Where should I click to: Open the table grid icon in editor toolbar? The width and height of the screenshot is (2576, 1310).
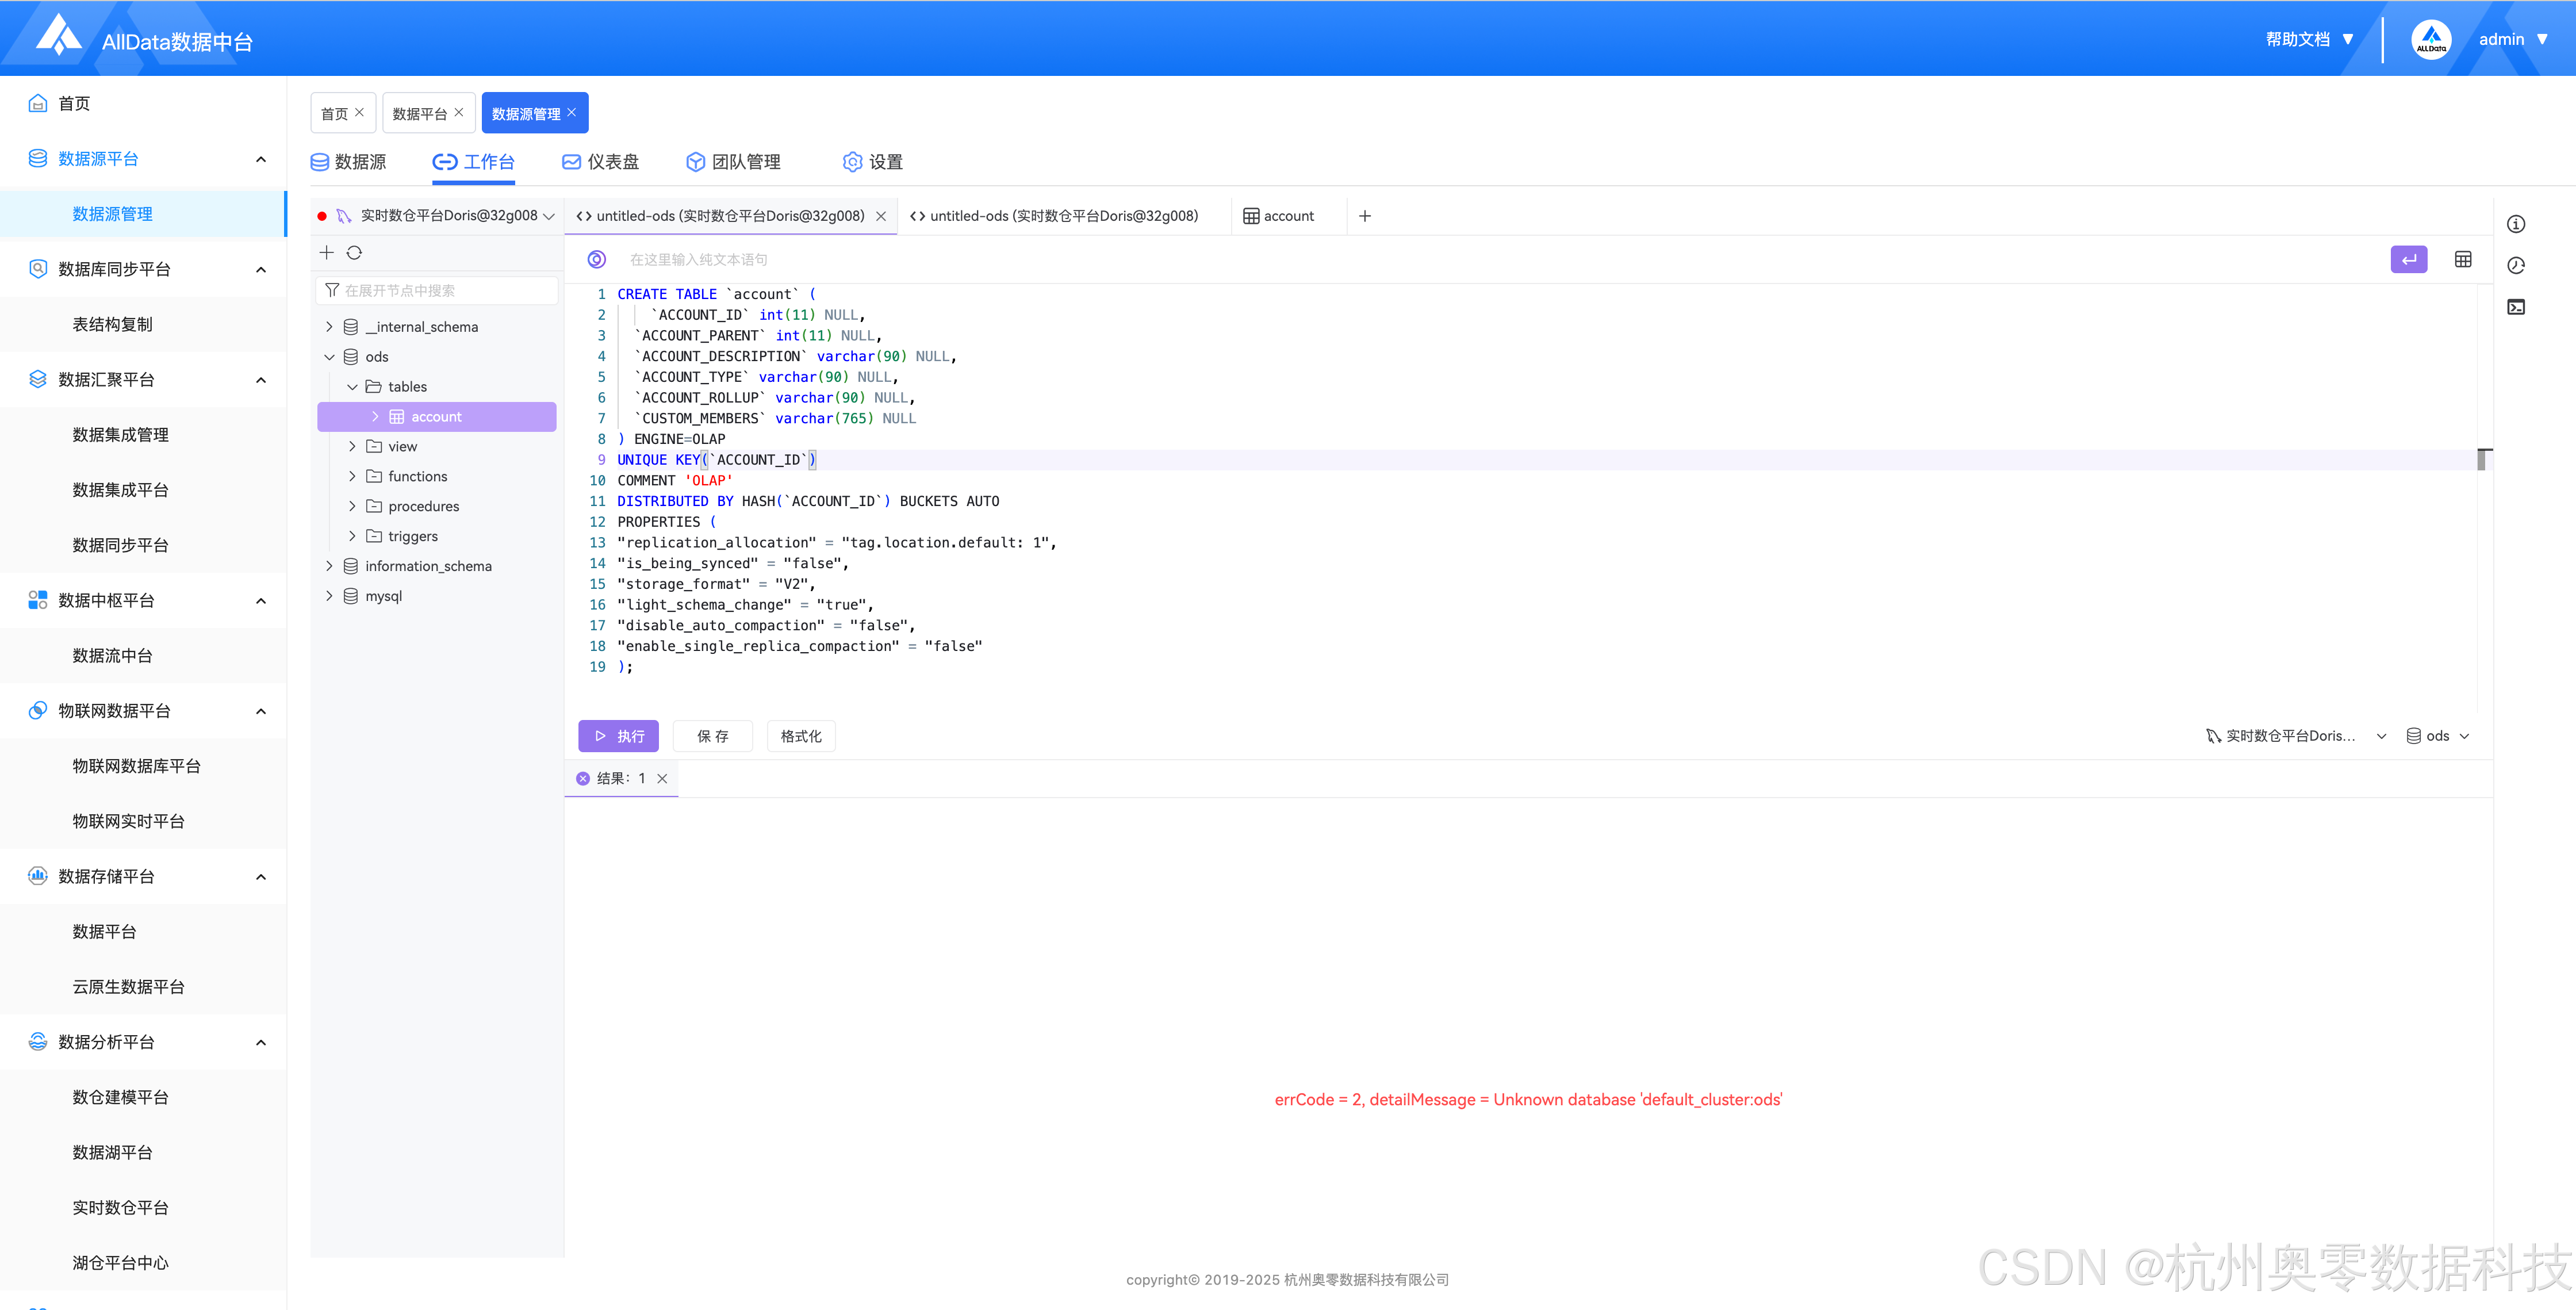(x=2463, y=260)
